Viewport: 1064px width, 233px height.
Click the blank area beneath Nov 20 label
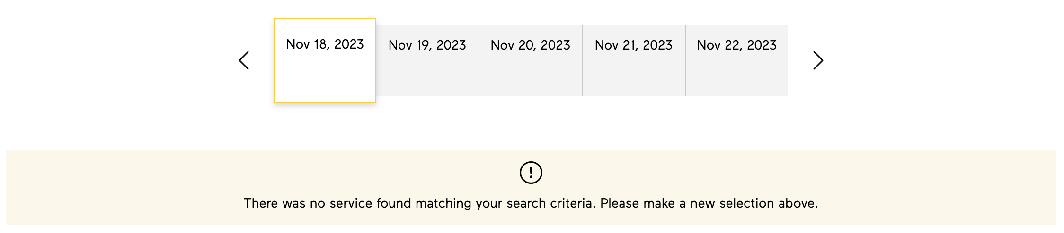pyautogui.click(x=531, y=75)
